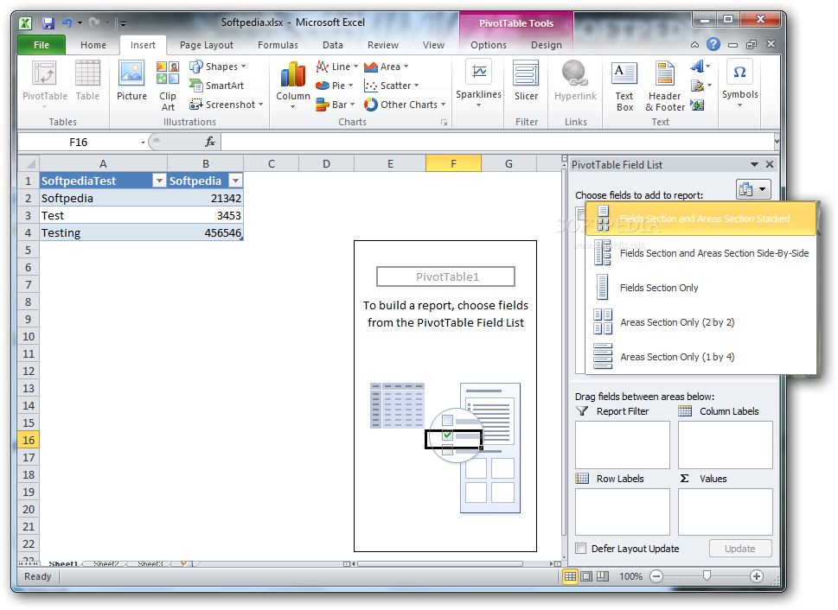This screenshot has height=610, width=838.
Task: Select Fields Section and Areas Section Side-By-Side
Action: pos(701,253)
